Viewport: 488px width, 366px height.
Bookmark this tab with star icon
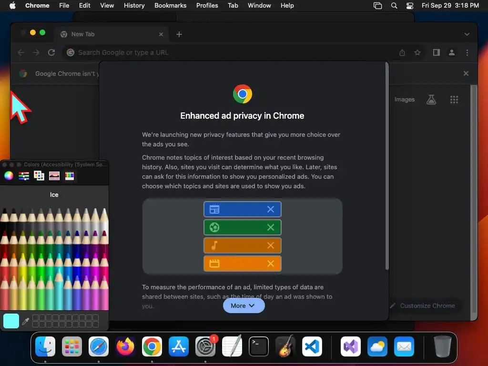(x=417, y=52)
